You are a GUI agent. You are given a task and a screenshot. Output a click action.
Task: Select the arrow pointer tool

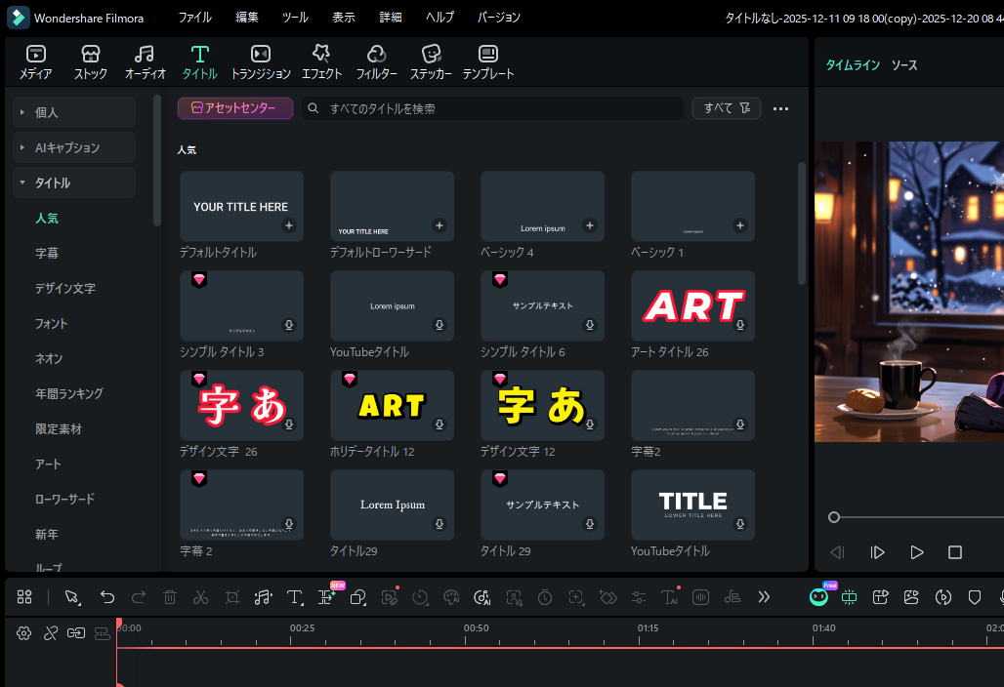[72, 597]
